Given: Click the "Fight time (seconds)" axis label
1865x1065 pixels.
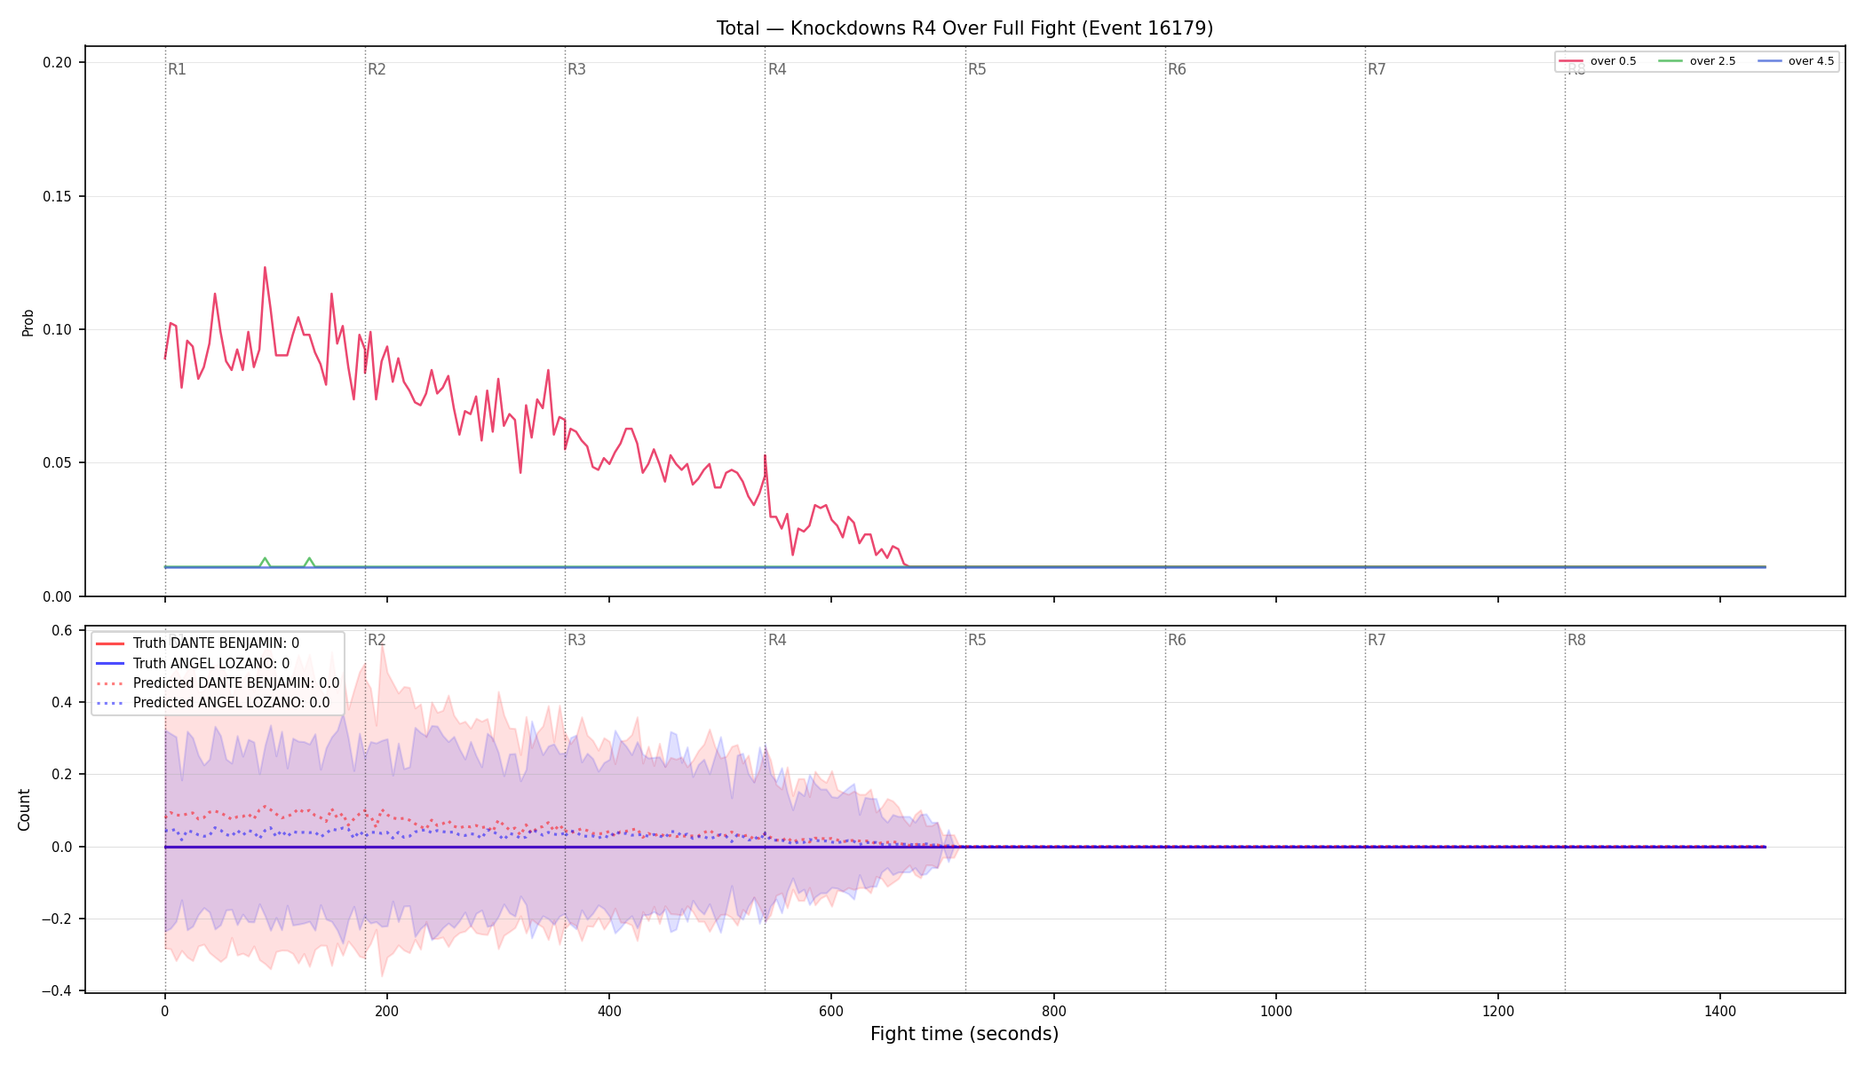Looking at the screenshot, I should point(964,1034).
